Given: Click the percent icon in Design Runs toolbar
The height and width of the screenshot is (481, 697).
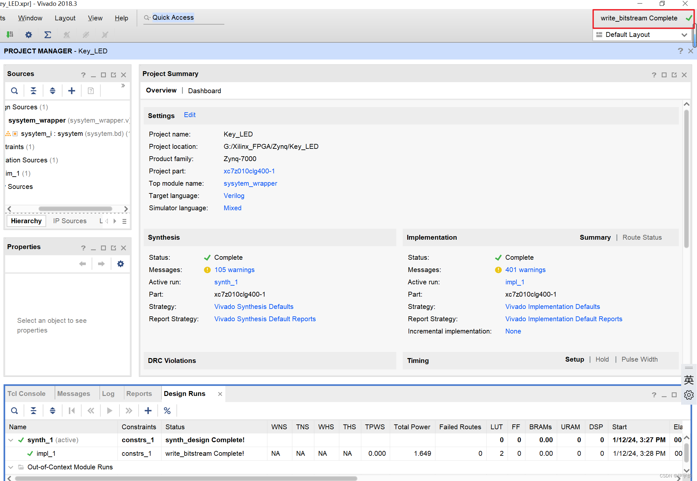Looking at the screenshot, I should point(167,410).
